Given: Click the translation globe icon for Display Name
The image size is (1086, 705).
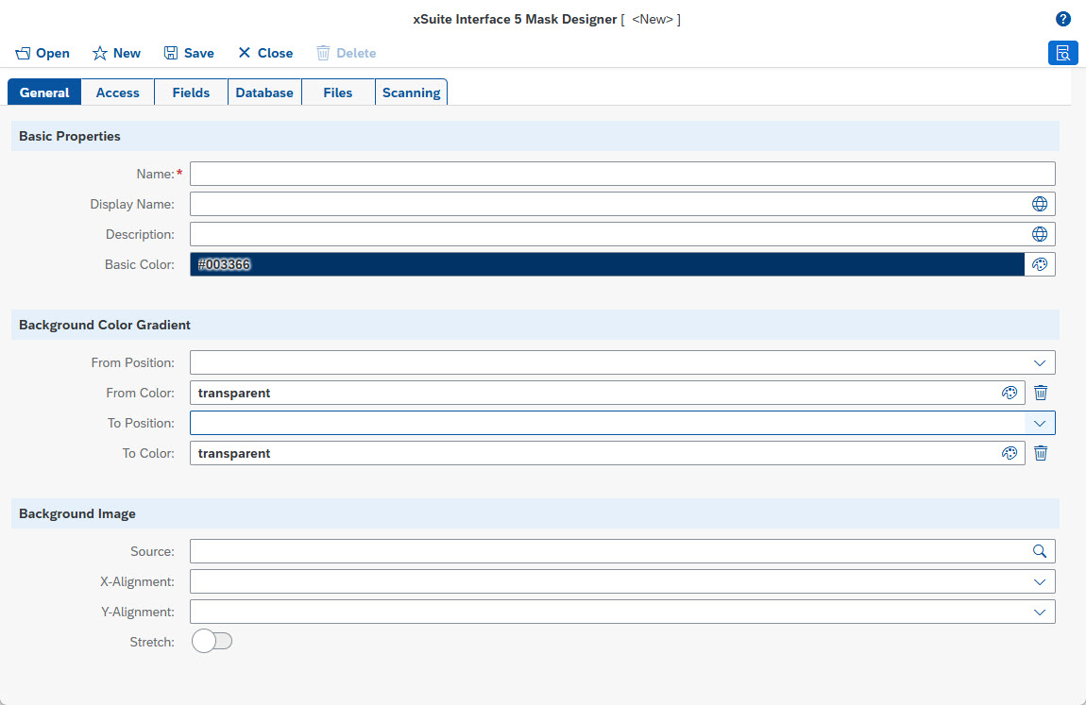Looking at the screenshot, I should 1039,204.
